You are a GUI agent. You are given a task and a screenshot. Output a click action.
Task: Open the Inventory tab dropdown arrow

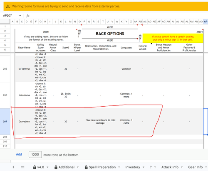(x=144, y=167)
